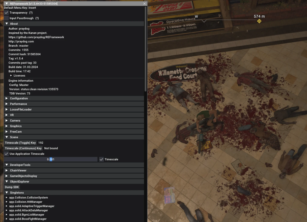Click the Build date: 31.03.2024 line
Image resolution: width=307 pixels, height=222 pixels.
[x=23, y=67]
